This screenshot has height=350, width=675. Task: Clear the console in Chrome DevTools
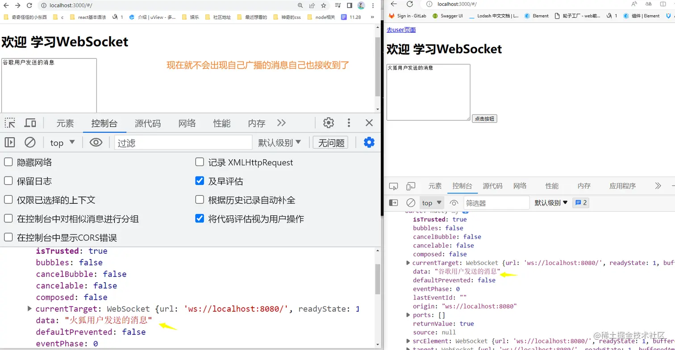coord(30,143)
